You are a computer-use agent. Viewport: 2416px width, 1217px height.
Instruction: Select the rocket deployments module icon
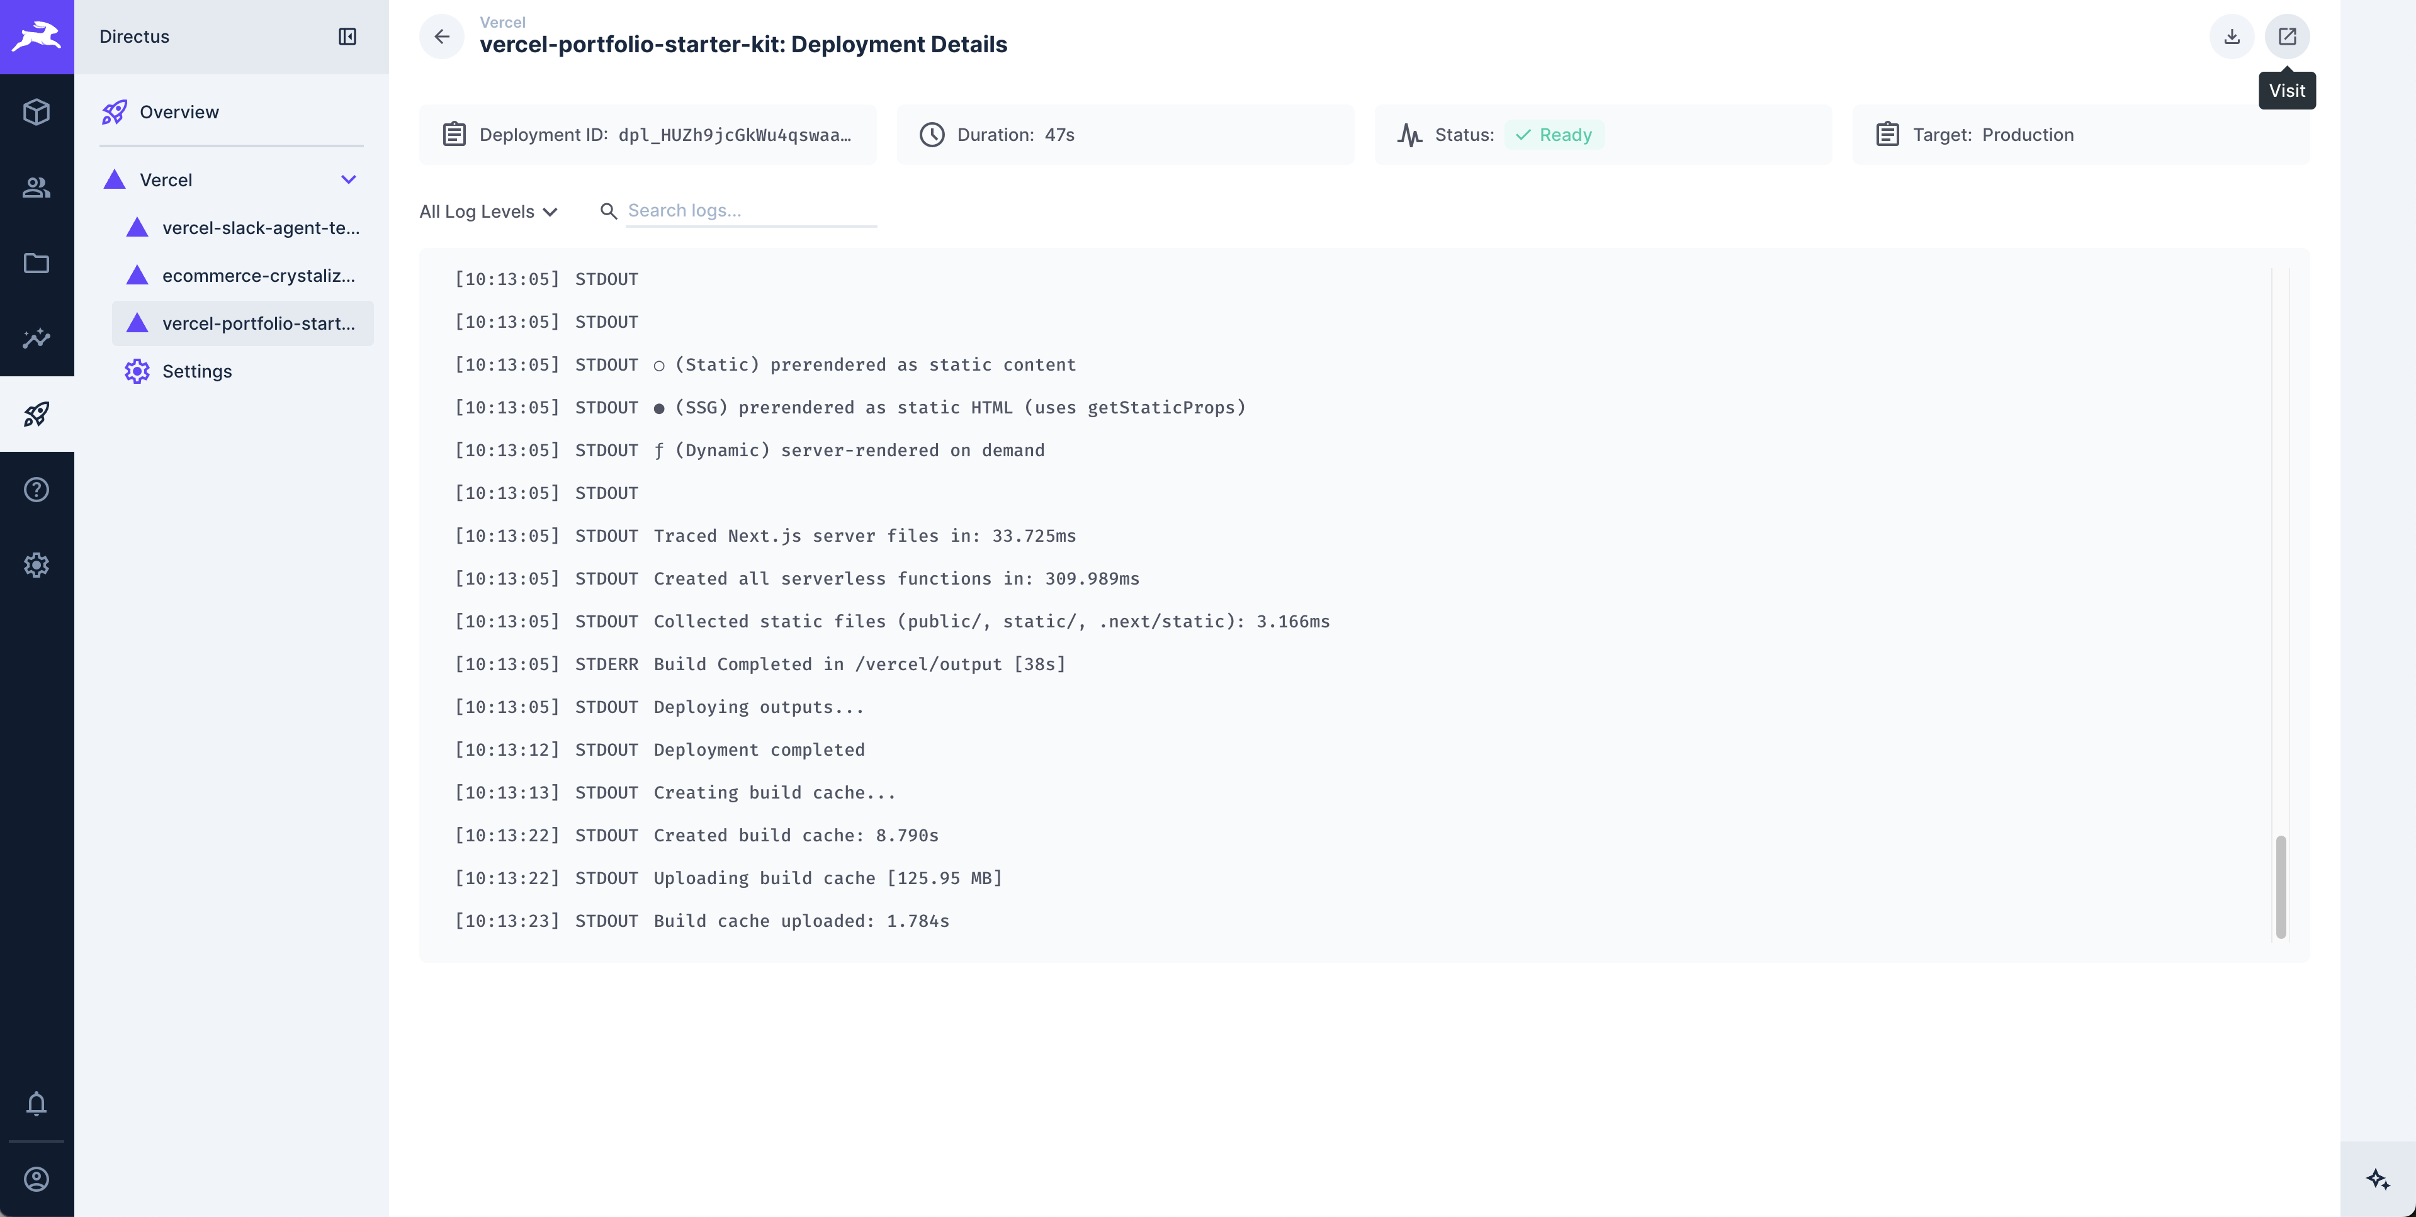click(37, 413)
